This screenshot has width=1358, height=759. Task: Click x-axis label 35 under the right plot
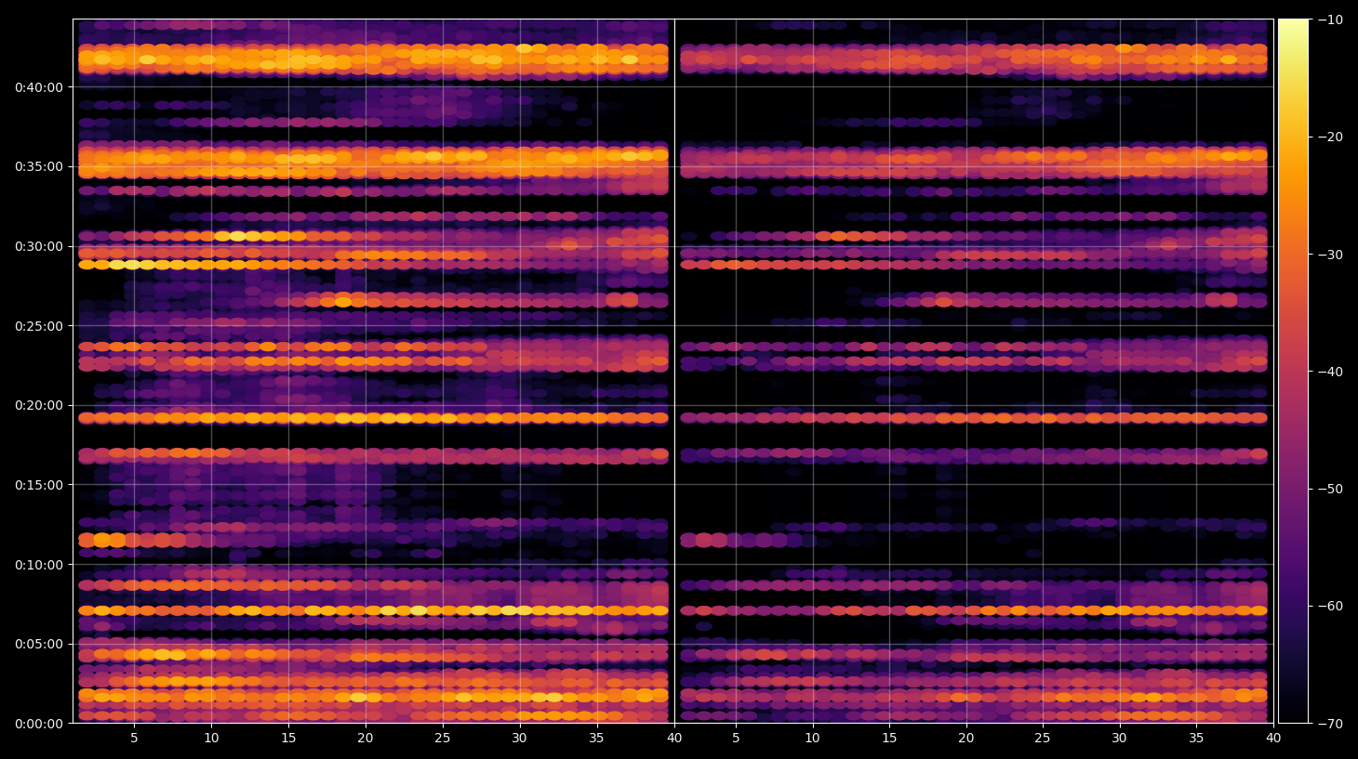(x=1196, y=739)
